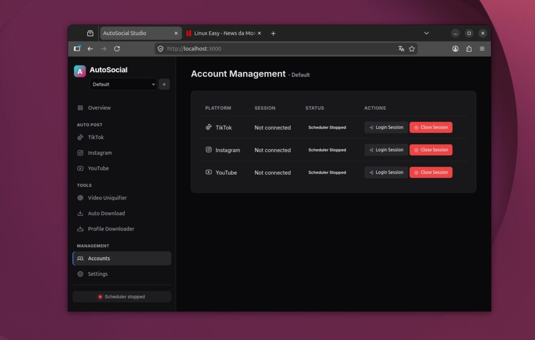Click the browser forward arrow

pos(103,48)
